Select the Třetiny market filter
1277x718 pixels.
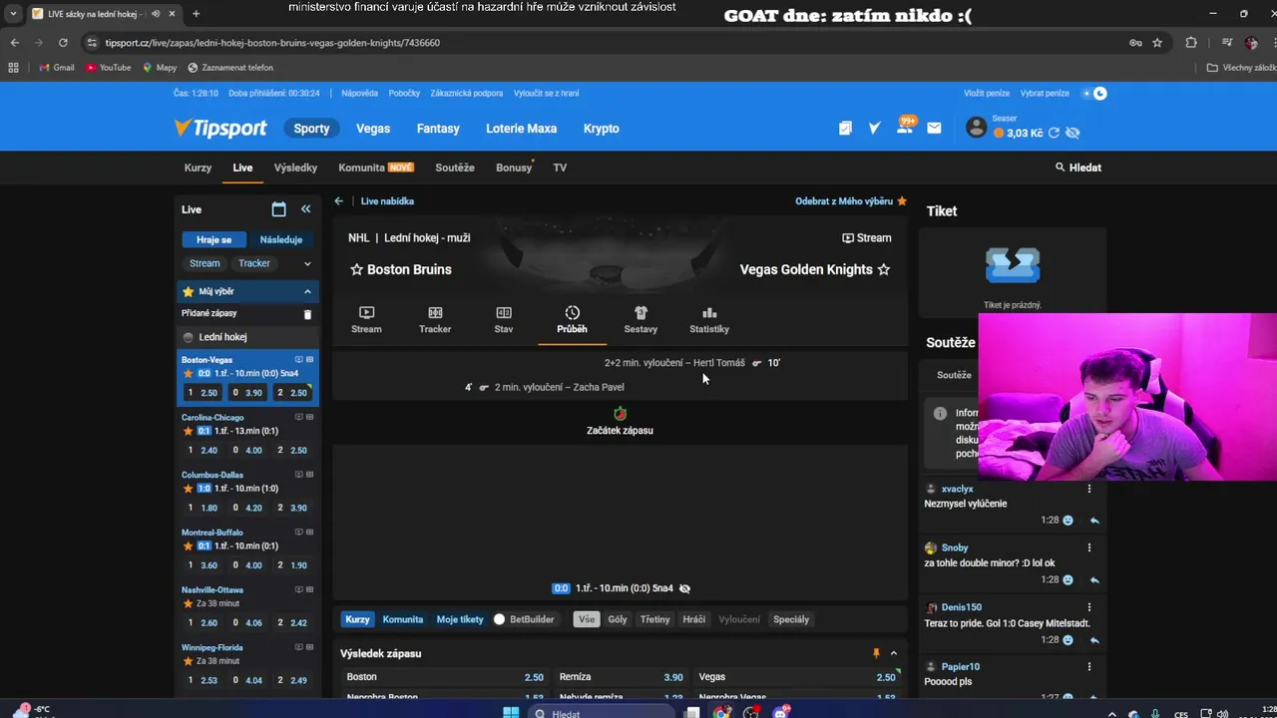[x=655, y=619]
